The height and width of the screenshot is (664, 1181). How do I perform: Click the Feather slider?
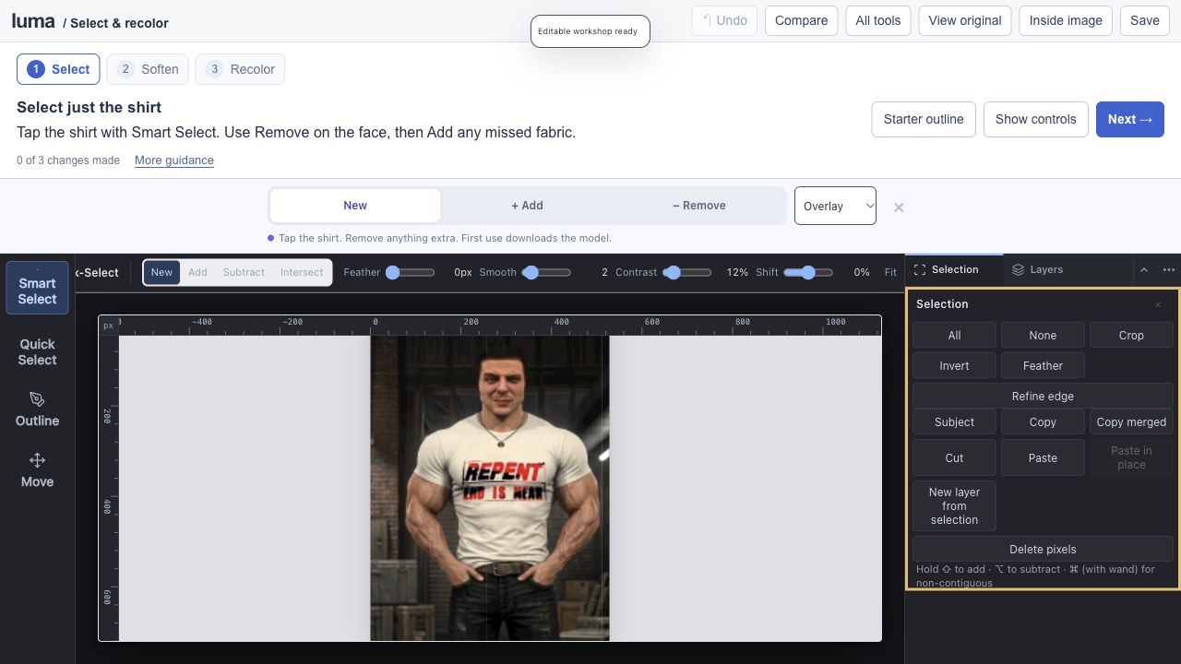click(411, 272)
